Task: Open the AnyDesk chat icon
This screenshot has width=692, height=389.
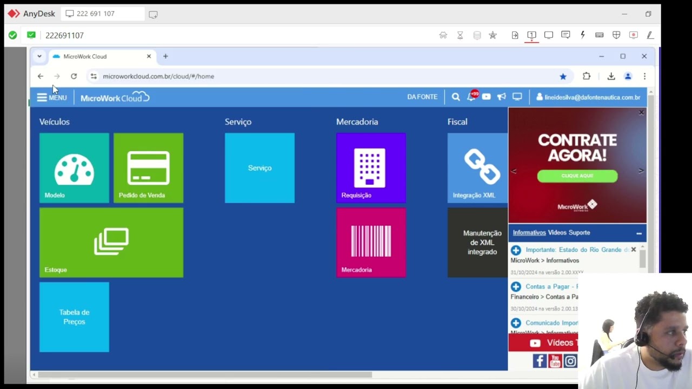Action: 565,35
